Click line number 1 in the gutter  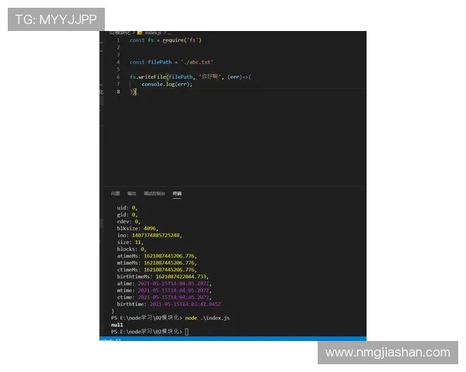click(117, 40)
